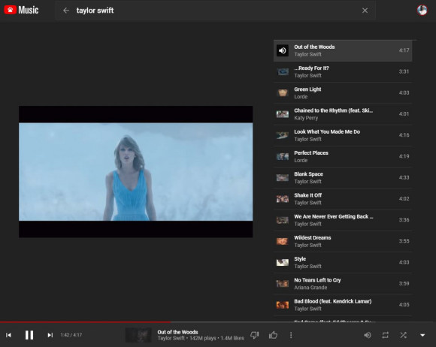The image size is (436, 347).
Task: Dislike Out of the Woods
Action: (x=254, y=335)
